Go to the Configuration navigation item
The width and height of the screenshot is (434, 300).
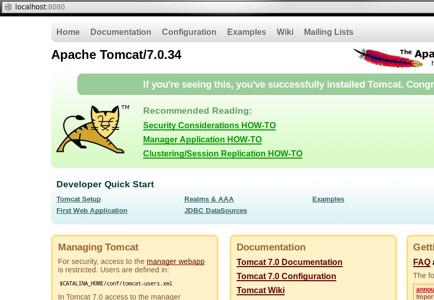click(x=189, y=32)
